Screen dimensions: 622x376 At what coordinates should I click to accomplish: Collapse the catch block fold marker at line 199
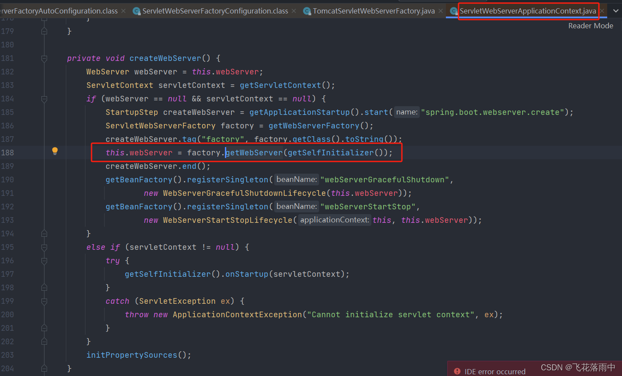point(44,301)
